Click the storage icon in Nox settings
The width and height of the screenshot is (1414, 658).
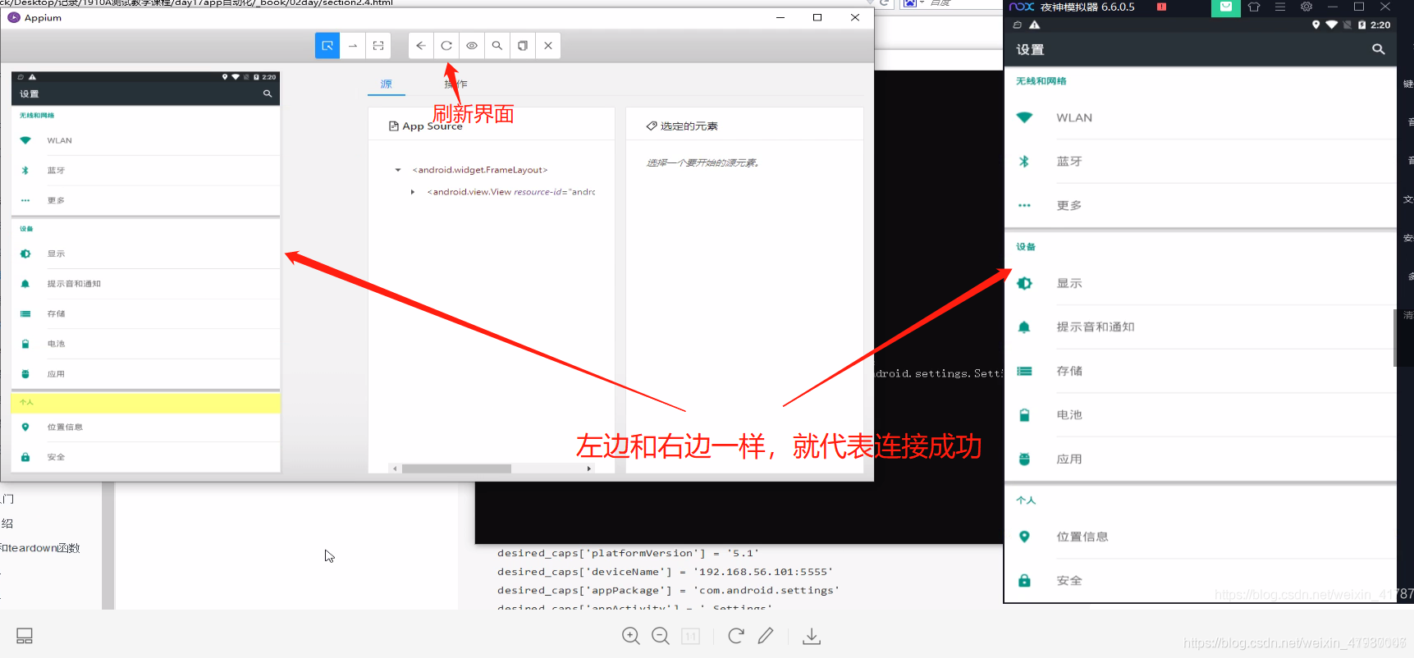click(x=1024, y=371)
